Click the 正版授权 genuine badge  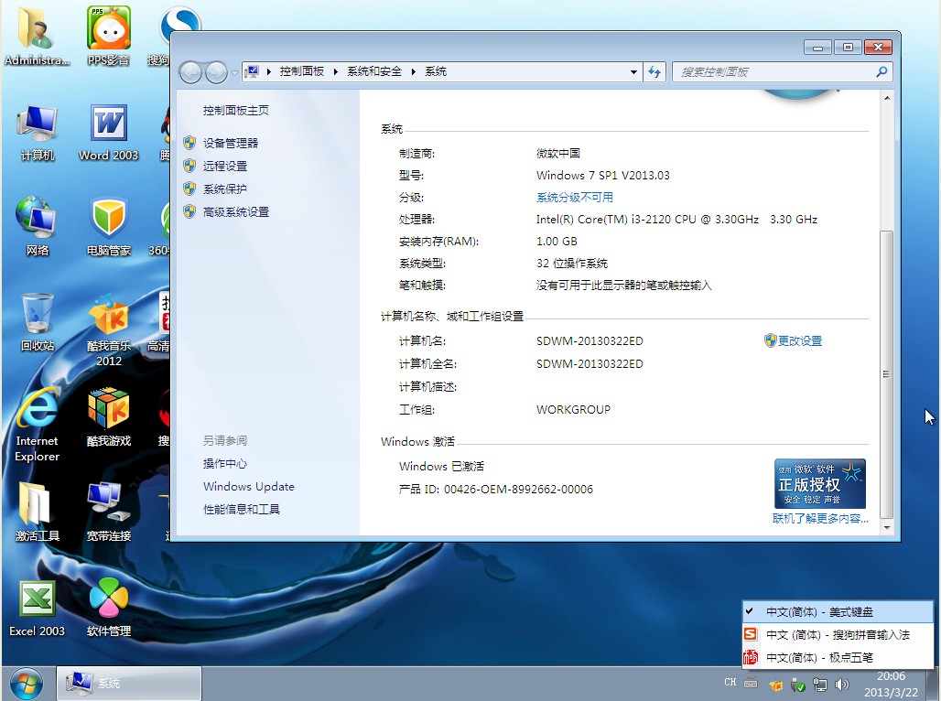820,484
